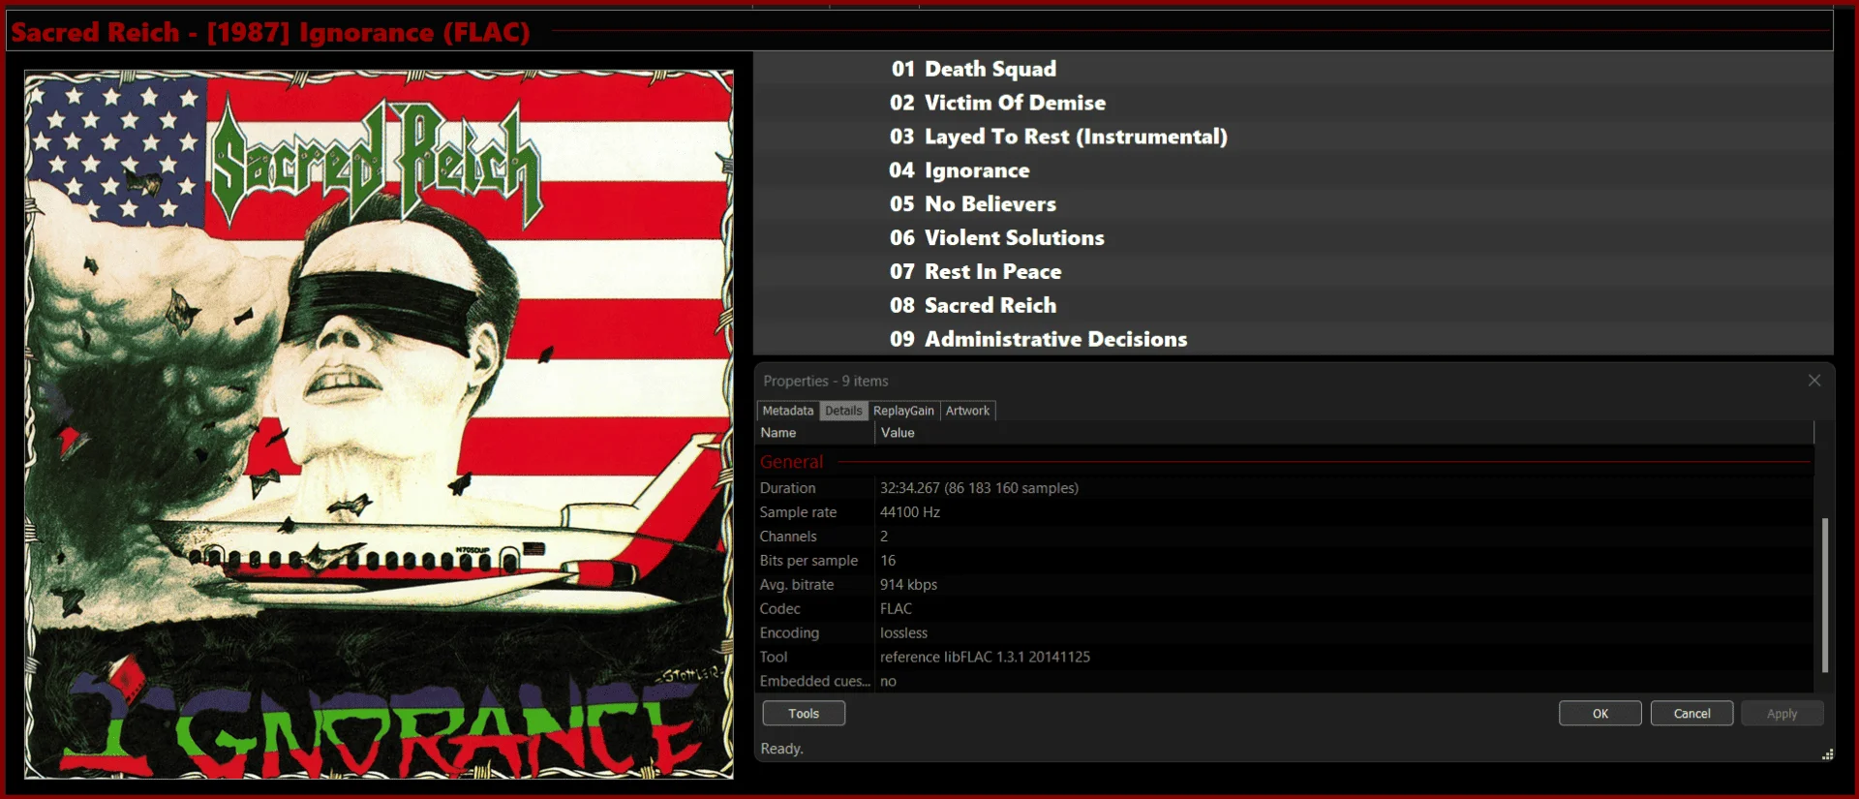
Task: Select track 03 Layed To Rest (Instrumental)
Action: (x=1294, y=137)
